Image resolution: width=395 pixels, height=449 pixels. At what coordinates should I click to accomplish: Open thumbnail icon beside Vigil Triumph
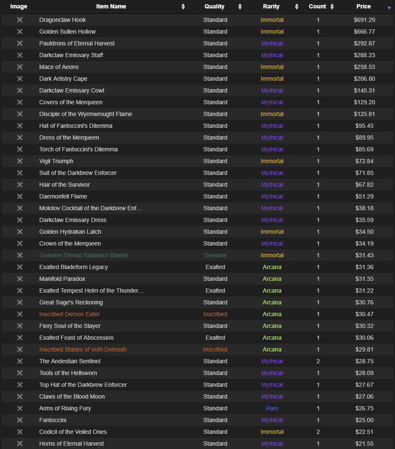[x=19, y=161]
